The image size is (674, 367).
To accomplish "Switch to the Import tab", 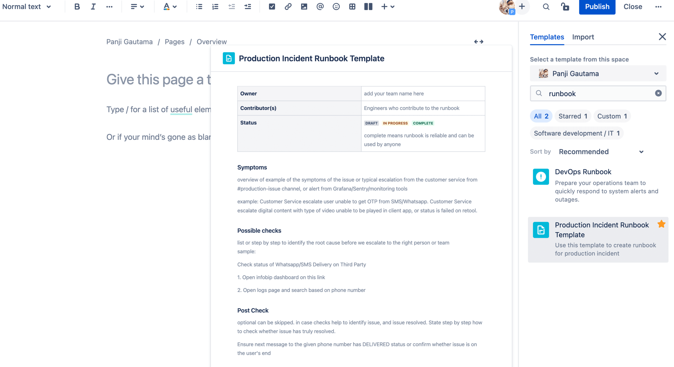I will click(583, 37).
